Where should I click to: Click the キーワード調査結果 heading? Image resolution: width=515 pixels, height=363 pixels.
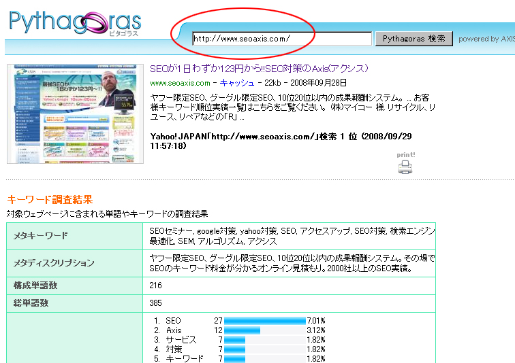coord(50,200)
